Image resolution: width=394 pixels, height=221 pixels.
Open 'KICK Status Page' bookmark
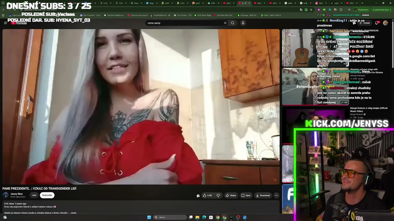[x=203, y=15]
